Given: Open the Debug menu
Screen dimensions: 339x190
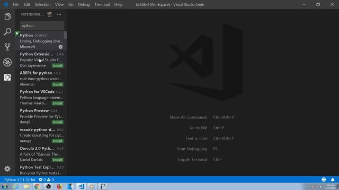Looking at the screenshot, I should [x=84, y=5].
